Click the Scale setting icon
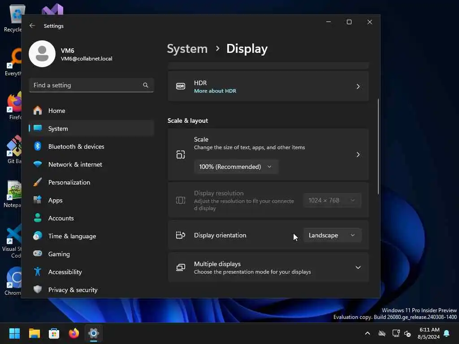 [x=181, y=155]
